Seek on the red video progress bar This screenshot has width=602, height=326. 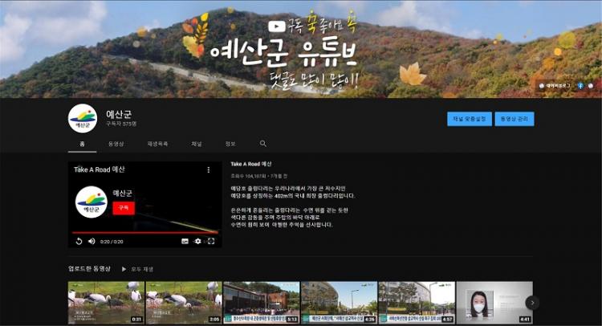point(144,233)
